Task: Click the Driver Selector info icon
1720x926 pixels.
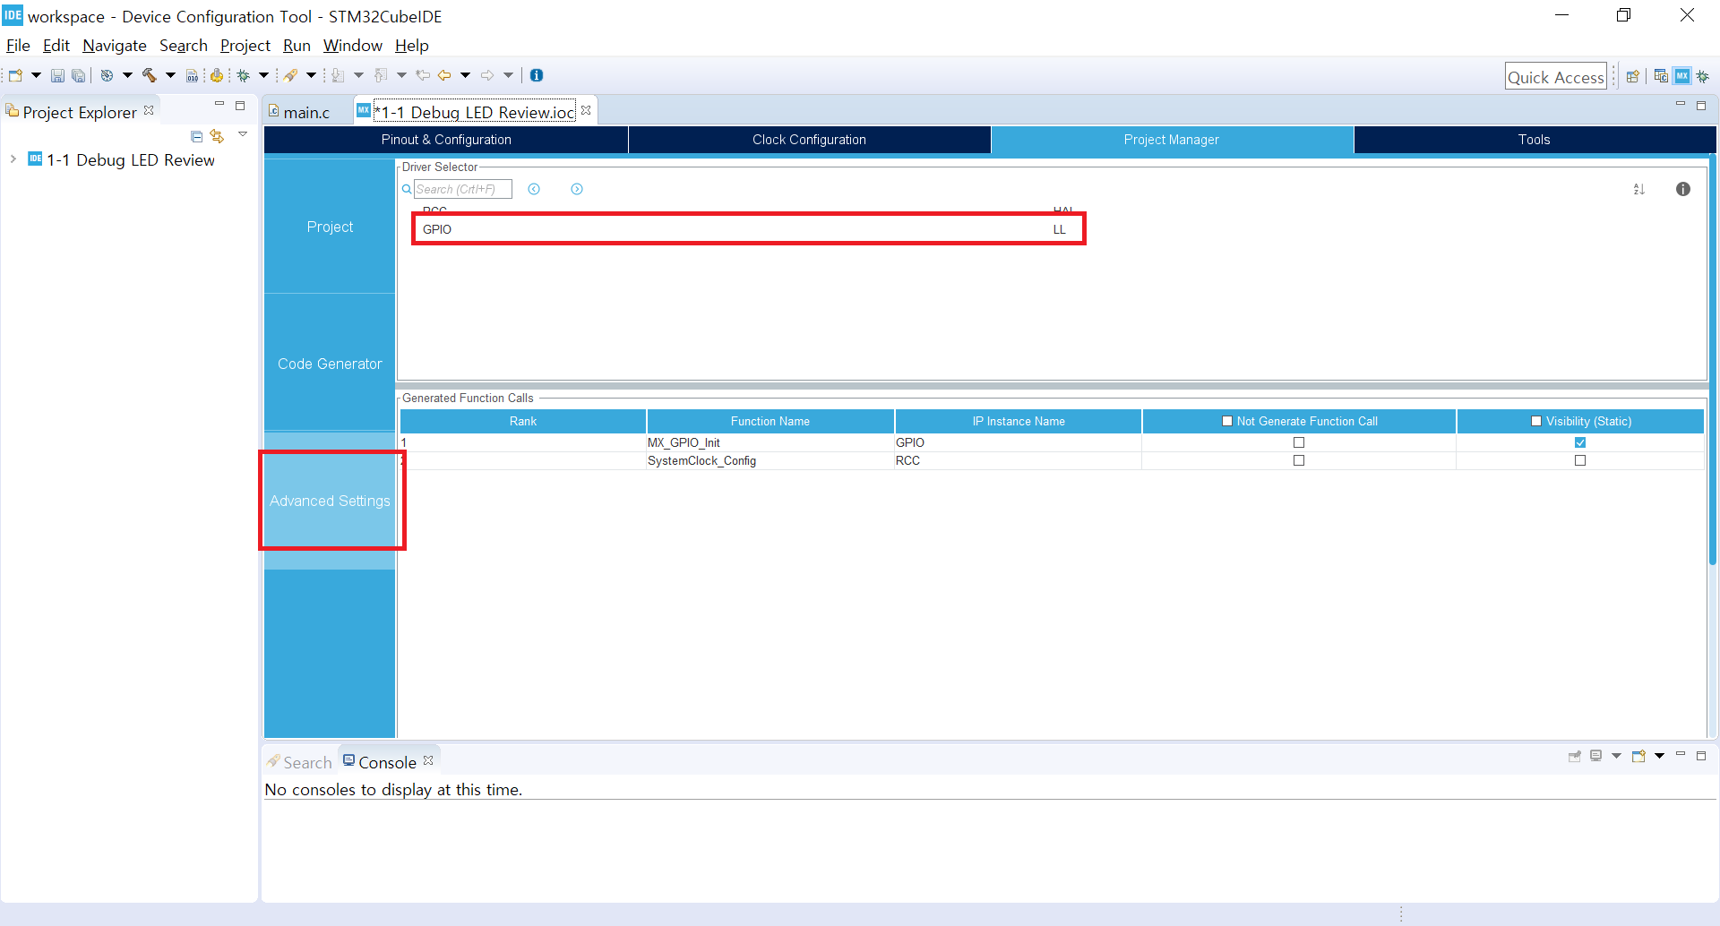Action: pyautogui.click(x=1683, y=189)
